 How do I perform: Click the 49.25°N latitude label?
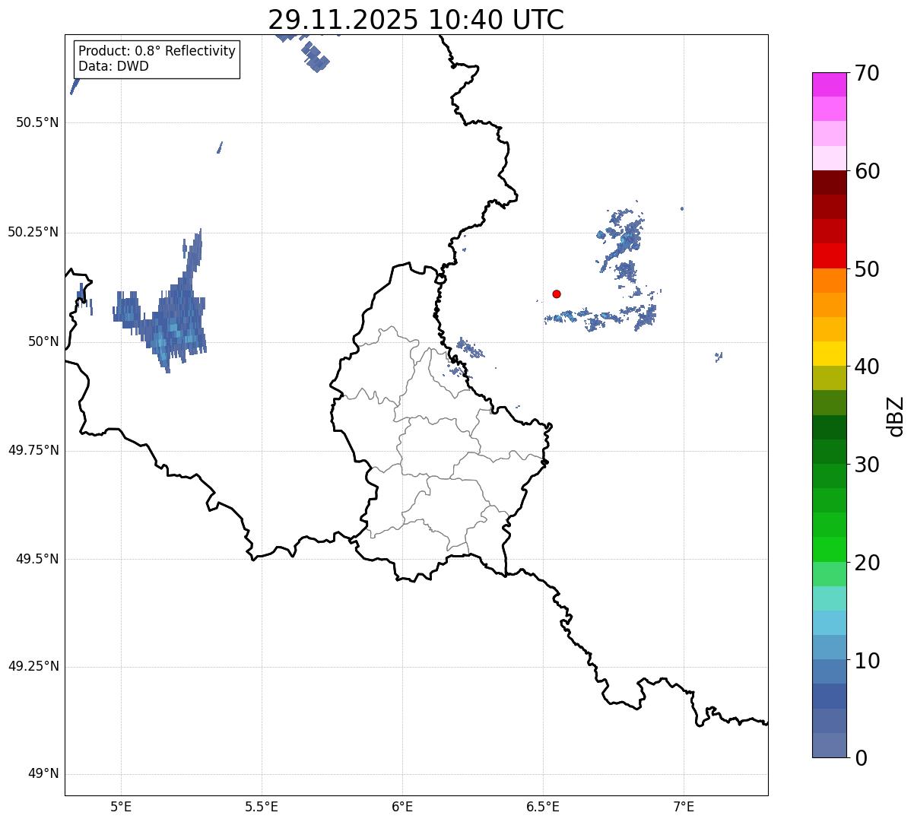(x=33, y=666)
